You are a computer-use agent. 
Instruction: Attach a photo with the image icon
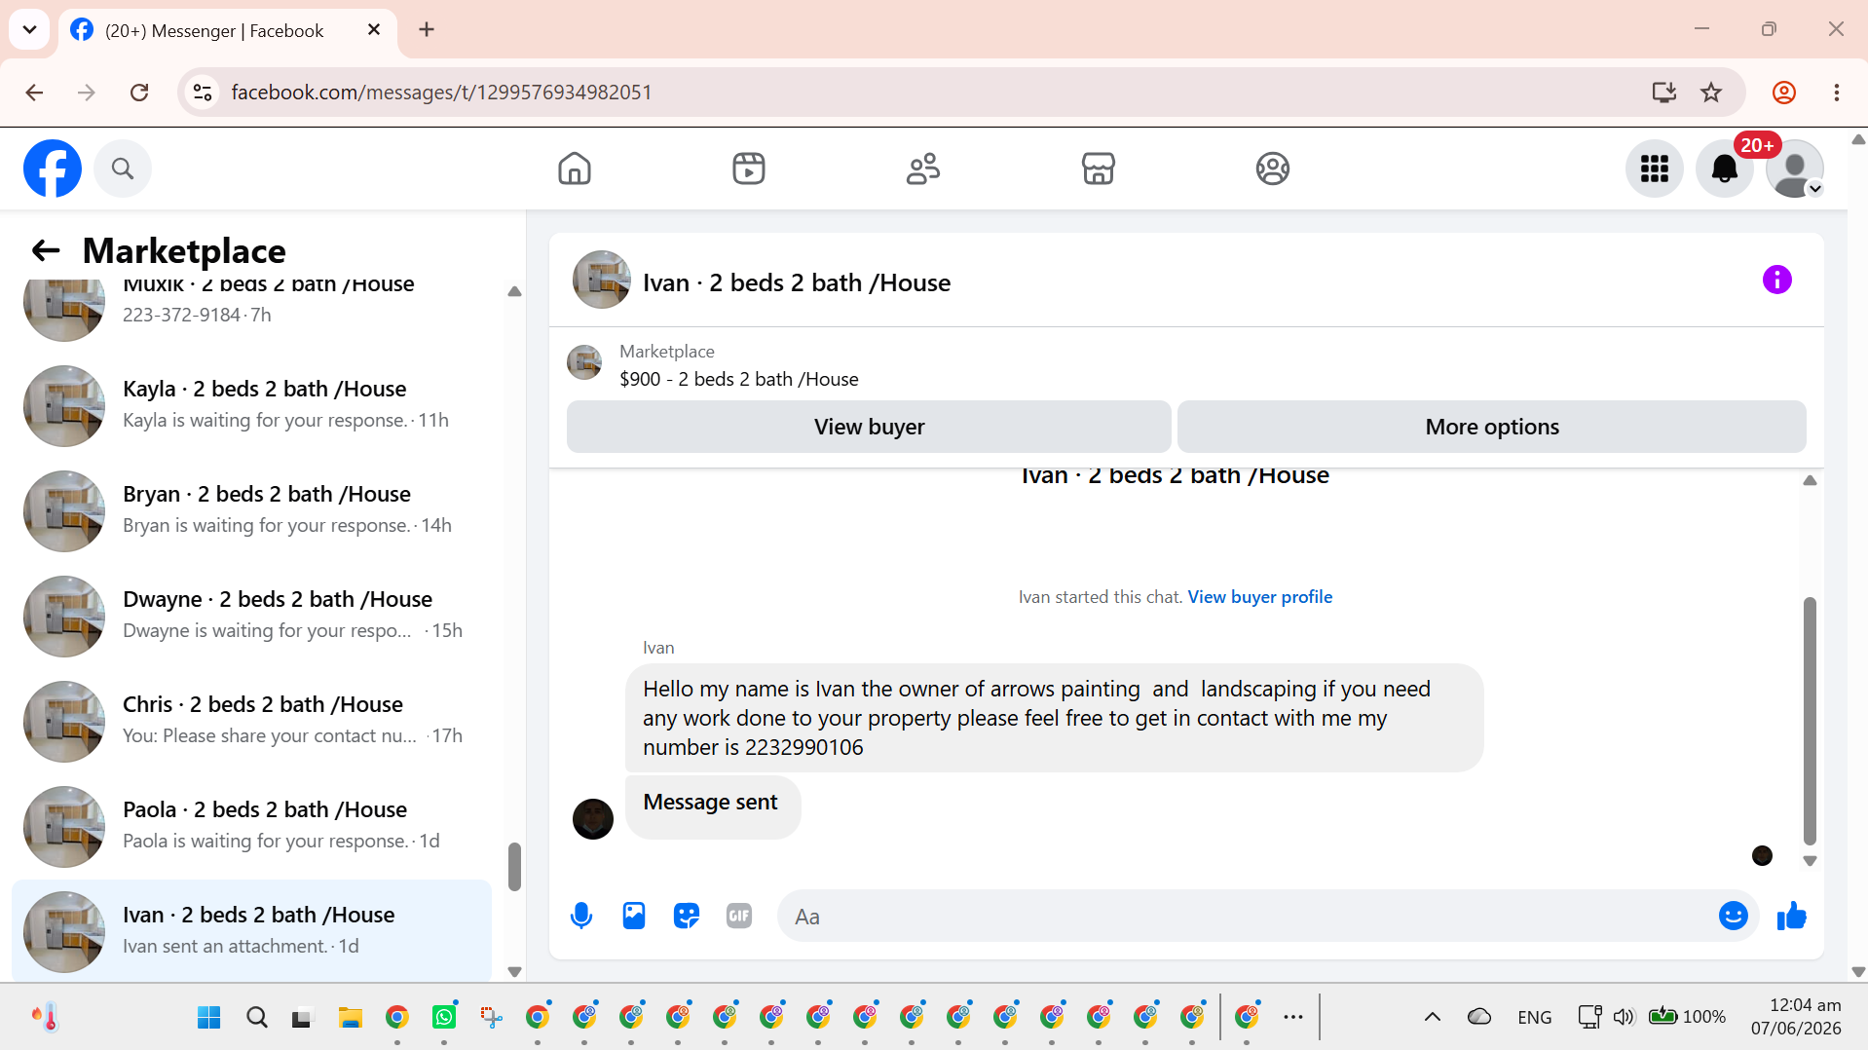coord(634,916)
